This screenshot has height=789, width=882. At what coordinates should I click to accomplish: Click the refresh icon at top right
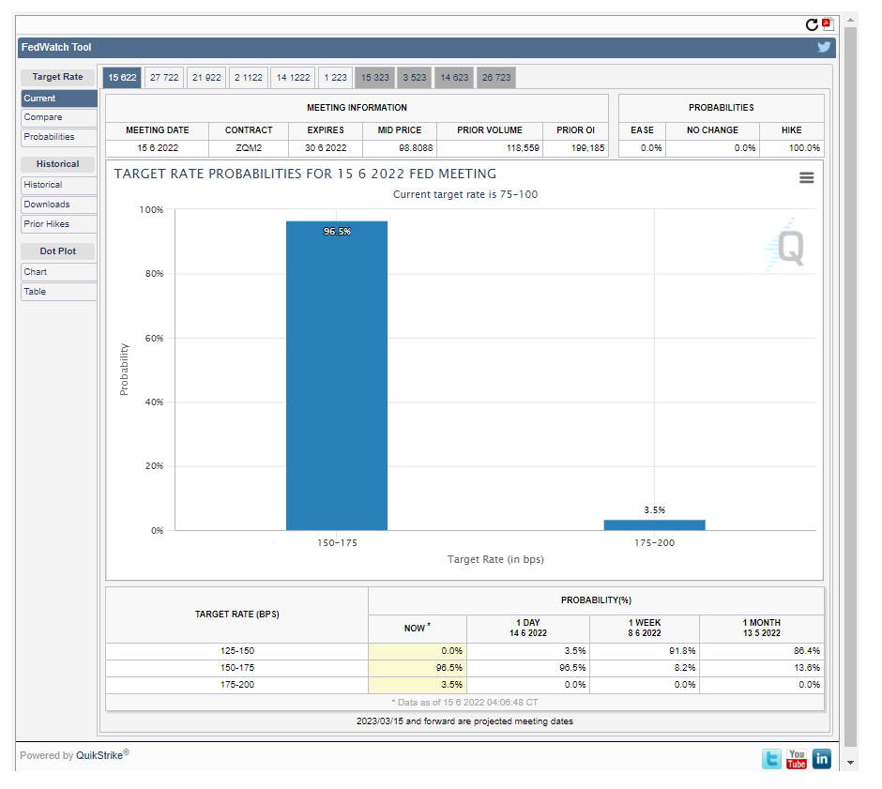pos(813,24)
